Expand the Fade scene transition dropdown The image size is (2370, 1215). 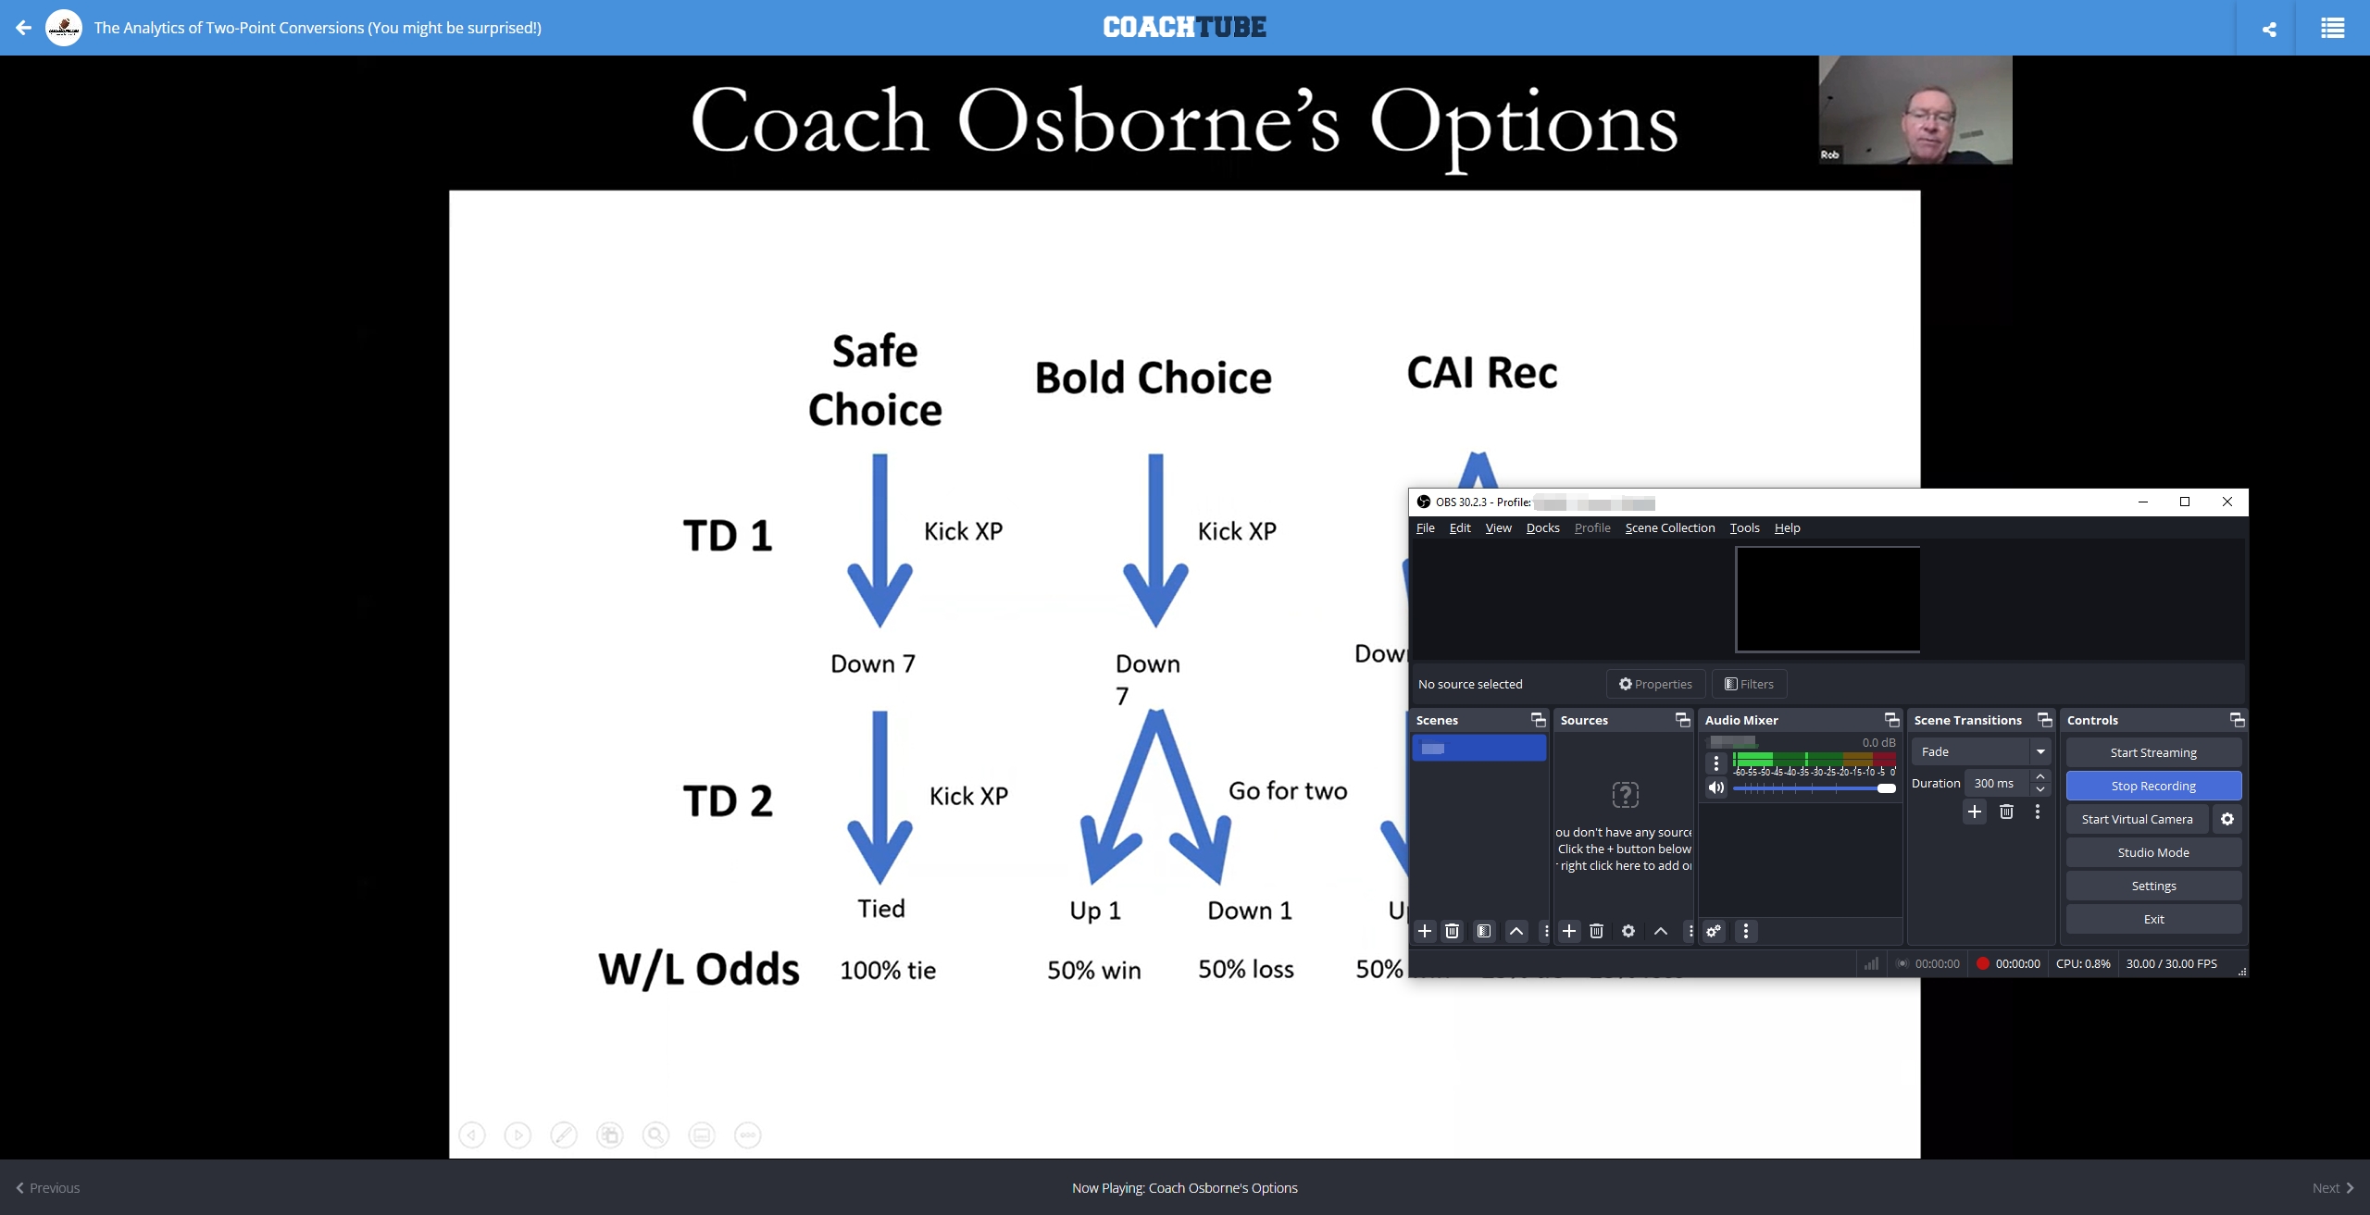(2039, 751)
